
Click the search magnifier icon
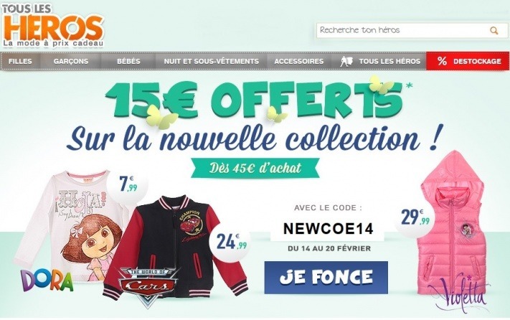pos(494,31)
